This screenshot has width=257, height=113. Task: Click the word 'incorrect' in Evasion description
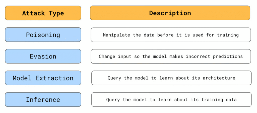tap(198, 56)
